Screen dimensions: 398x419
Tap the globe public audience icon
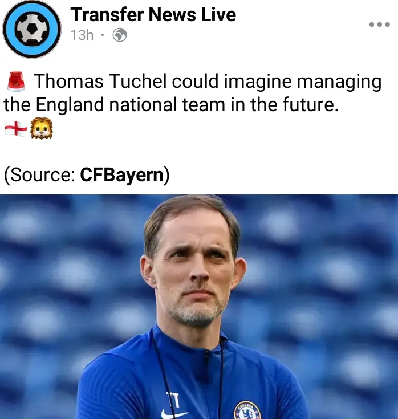point(120,35)
